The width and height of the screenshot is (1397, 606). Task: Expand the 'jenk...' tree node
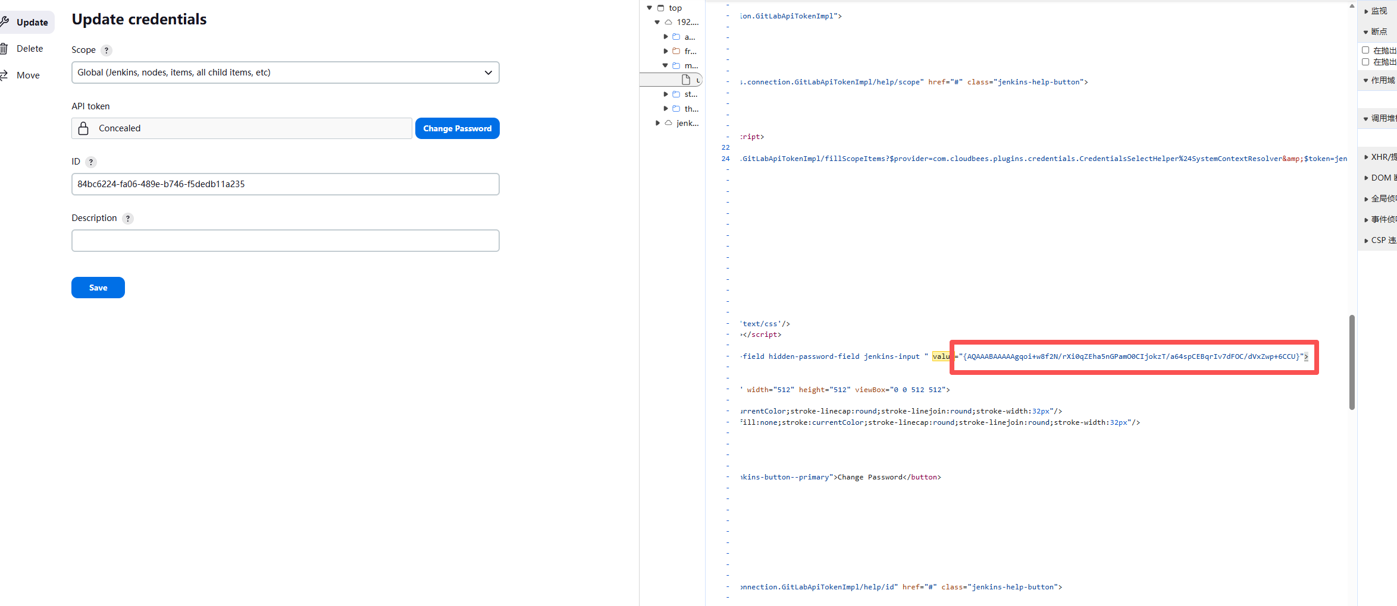[x=657, y=123]
